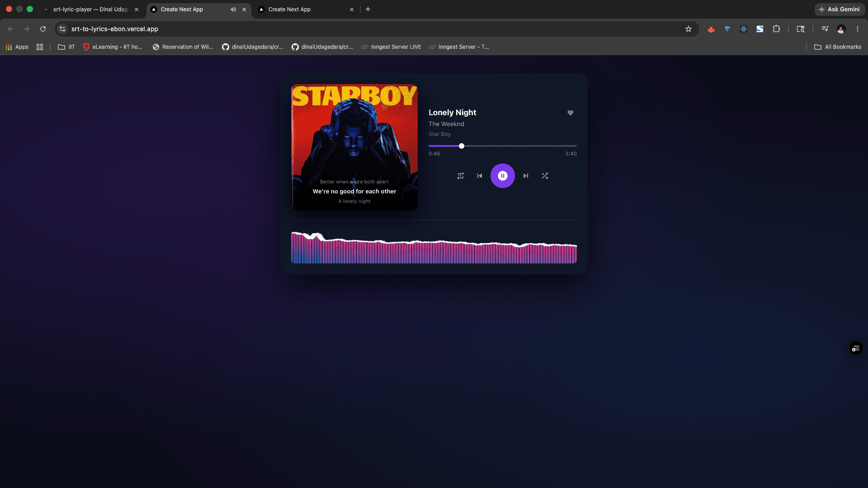This screenshot has height=488, width=868.
Task: Skip to the next track
Action: pyautogui.click(x=525, y=176)
